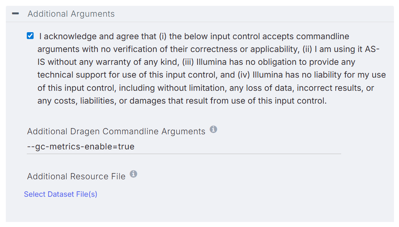
Task: Uncheck the acknowledge and agree checkbox
Action: click(x=30, y=36)
